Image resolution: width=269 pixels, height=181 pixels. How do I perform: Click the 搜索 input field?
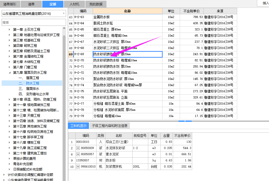(x=34, y=22)
